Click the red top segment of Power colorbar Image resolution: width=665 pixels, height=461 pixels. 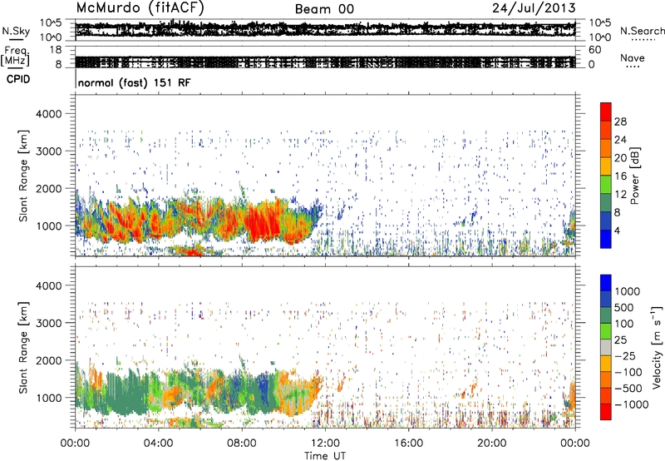606,112
